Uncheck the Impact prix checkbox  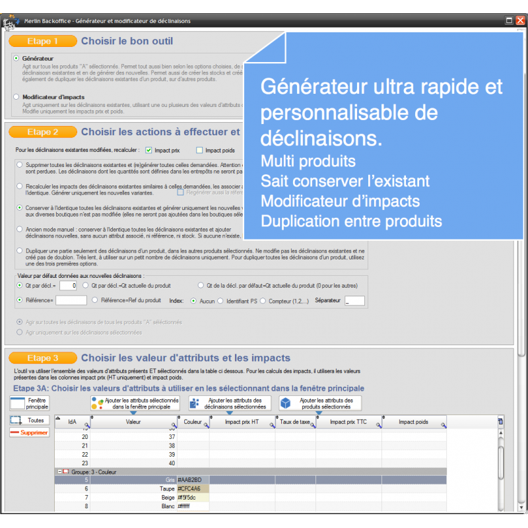pyautogui.click(x=148, y=150)
